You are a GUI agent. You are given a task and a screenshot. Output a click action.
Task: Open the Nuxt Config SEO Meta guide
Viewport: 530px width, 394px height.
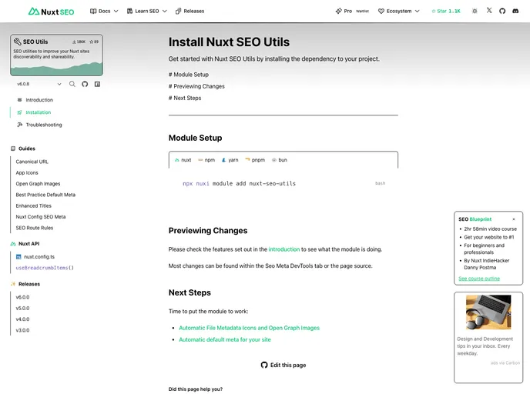click(x=41, y=217)
